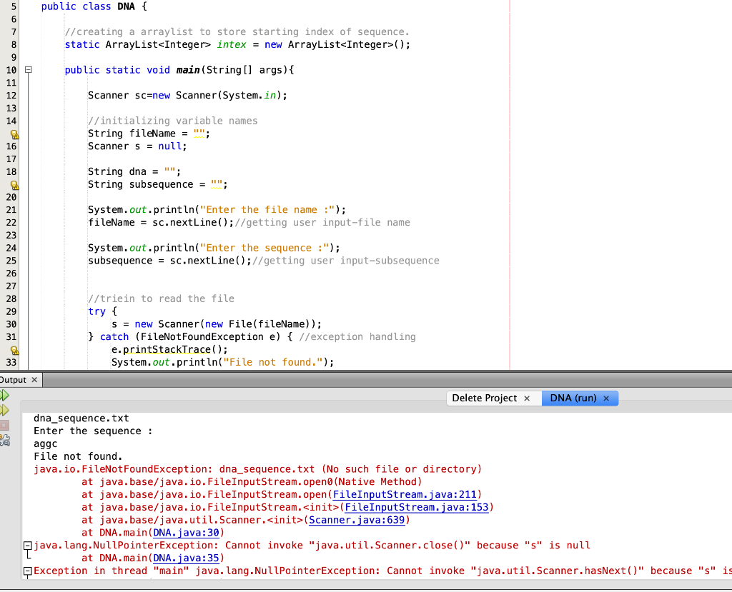Collapse the Exception in thread main entry
Screen dimensions: 732x592
tap(26, 571)
